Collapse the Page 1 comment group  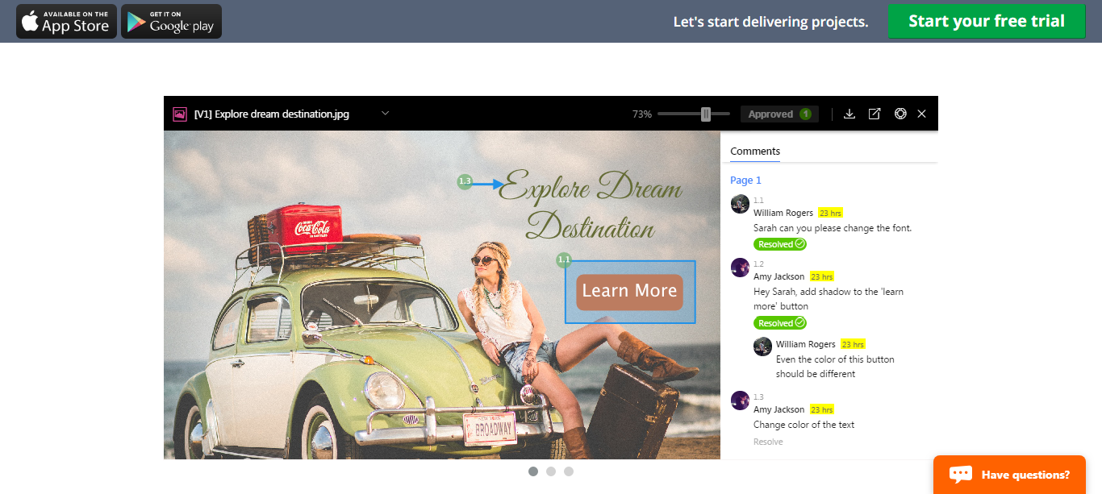pyautogui.click(x=745, y=180)
